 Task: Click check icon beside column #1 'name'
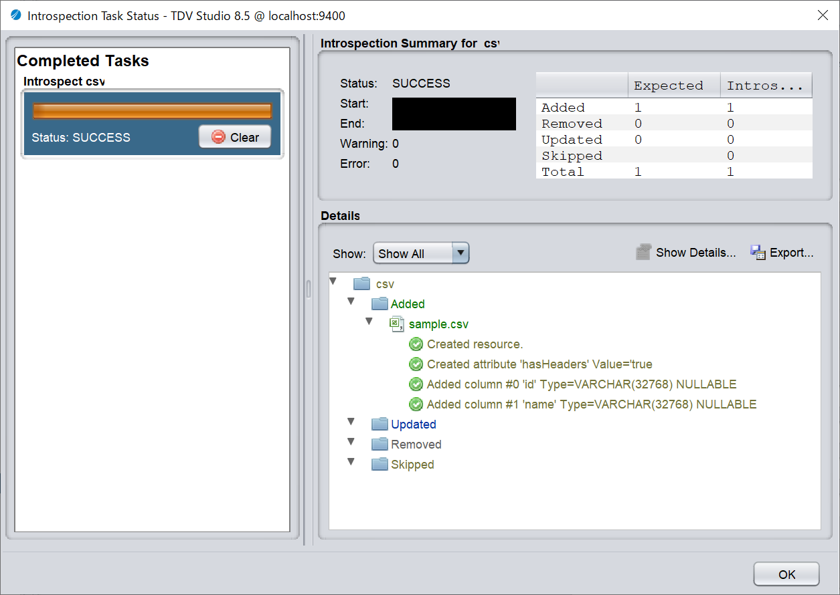pos(416,404)
